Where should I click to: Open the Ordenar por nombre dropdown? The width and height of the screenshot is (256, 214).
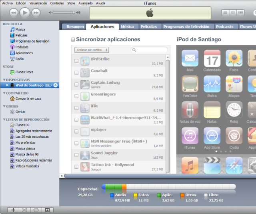[x=92, y=50]
